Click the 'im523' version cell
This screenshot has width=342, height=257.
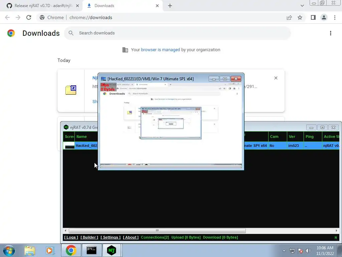294,146
